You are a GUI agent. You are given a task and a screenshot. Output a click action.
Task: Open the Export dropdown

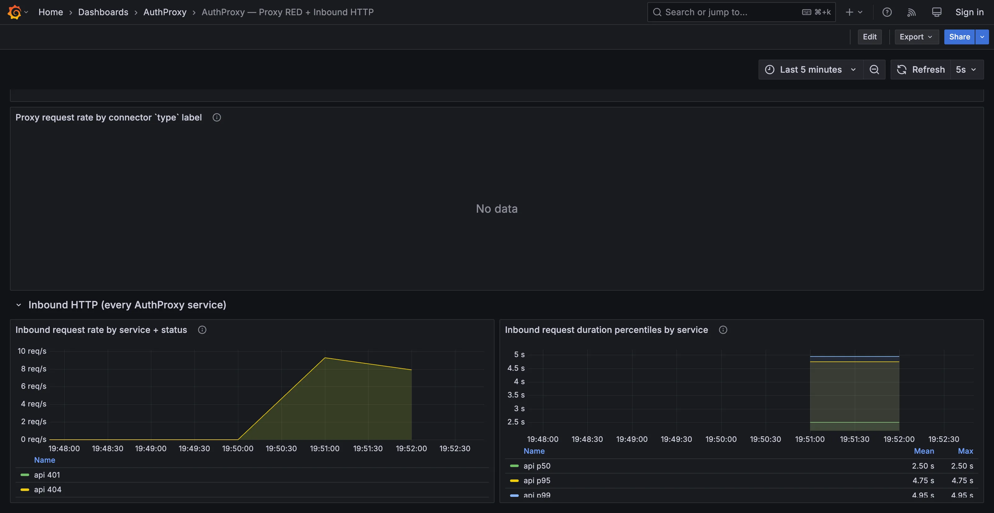[x=916, y=37]
